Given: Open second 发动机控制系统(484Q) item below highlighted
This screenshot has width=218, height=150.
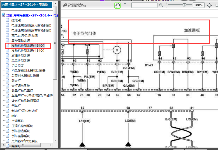Looking at the screenshot, I should (x=28, y=51).
